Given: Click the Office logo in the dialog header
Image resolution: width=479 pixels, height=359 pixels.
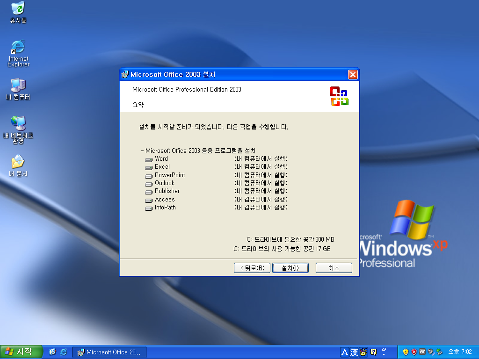Looking at the screenshot, I should pos(339,96).
